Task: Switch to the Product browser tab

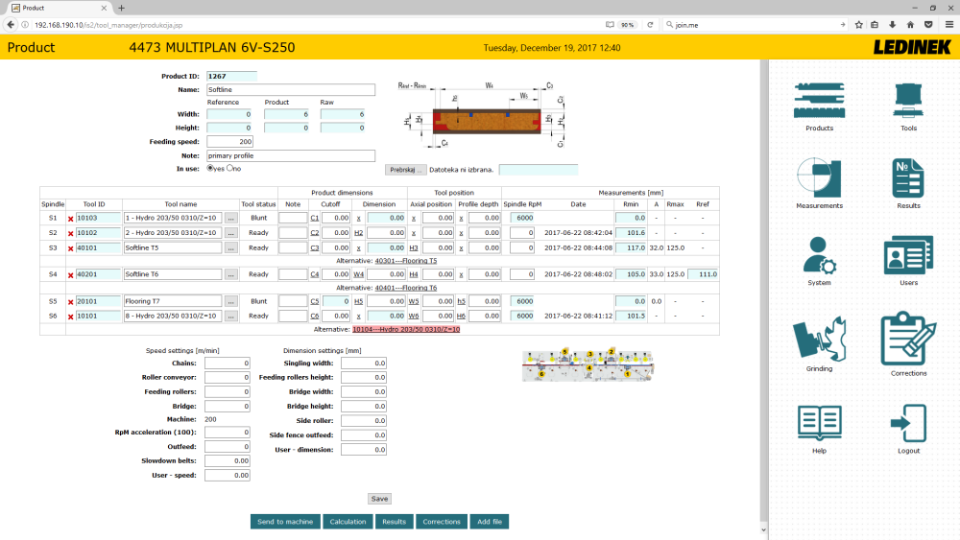Action: (x=59, y=8)
